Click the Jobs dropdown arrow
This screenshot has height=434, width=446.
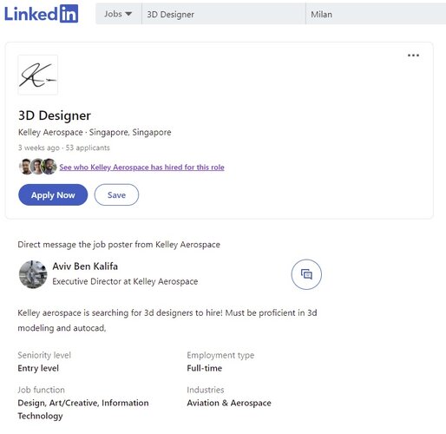pyautogui.click(x=128, y=14)
